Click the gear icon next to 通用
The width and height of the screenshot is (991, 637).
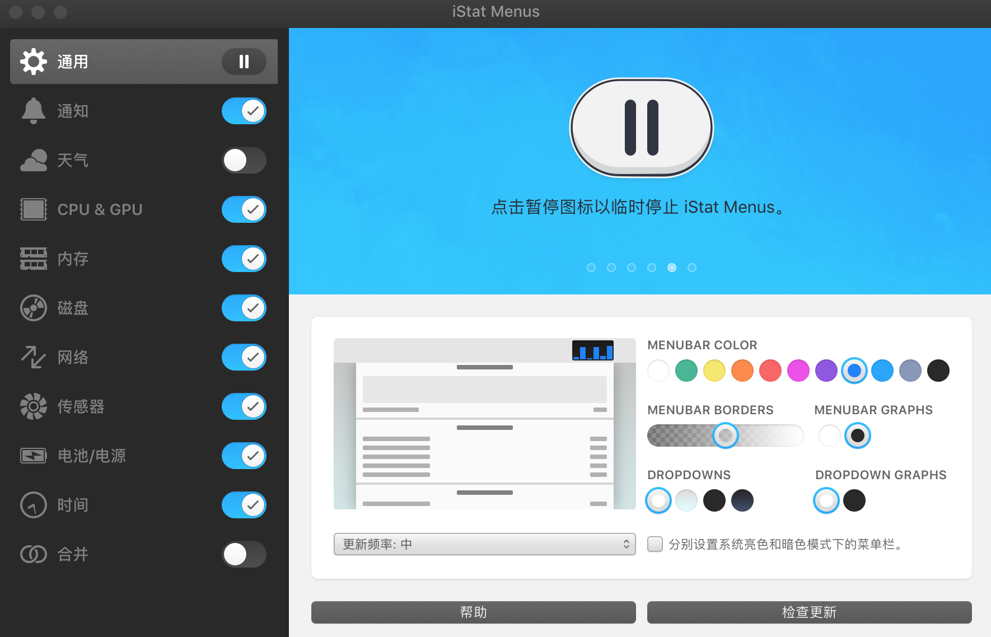[34, 62]
